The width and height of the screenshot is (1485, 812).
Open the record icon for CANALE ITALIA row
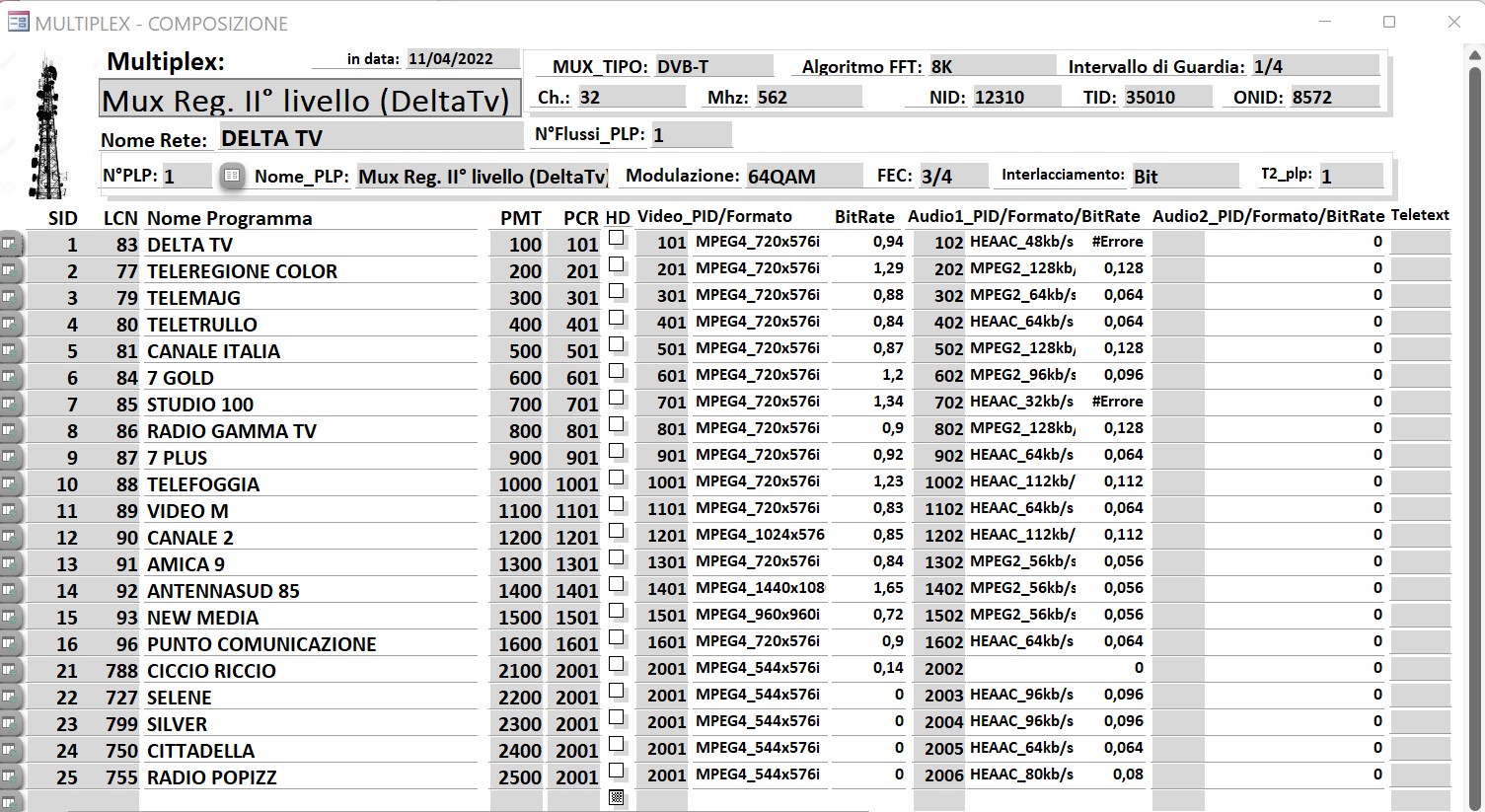10,350
